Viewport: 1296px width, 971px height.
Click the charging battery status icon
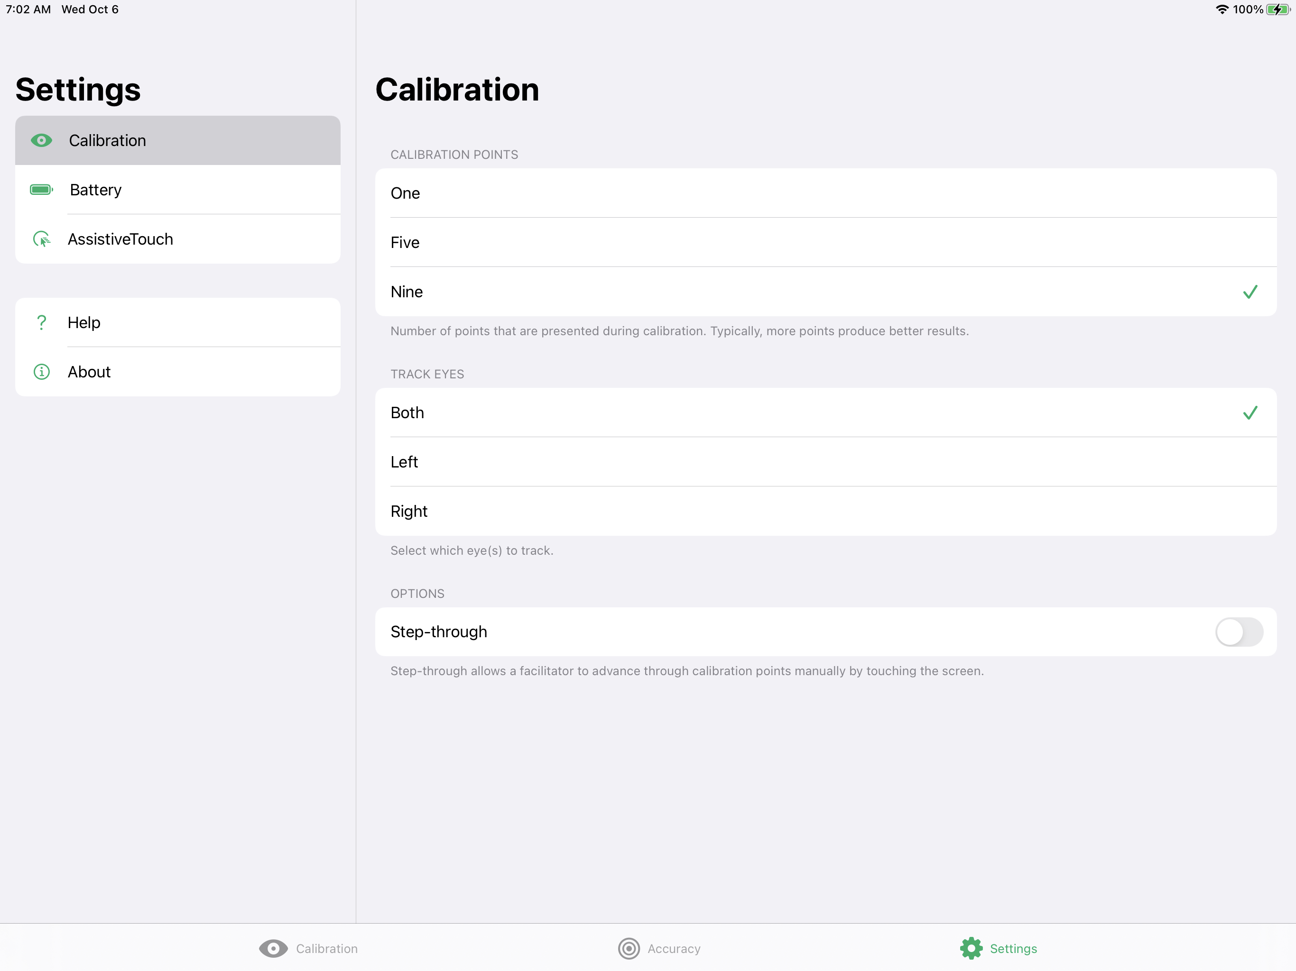click(1278, 9)
